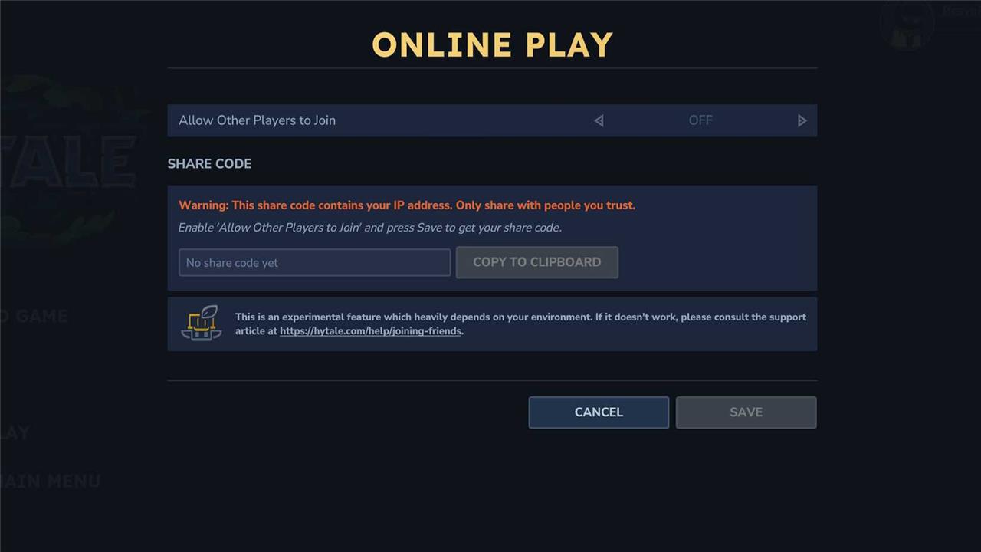This screenshot has height=552, width=981.
Task: Click the Save button
Action: click(x=746, y=412)
